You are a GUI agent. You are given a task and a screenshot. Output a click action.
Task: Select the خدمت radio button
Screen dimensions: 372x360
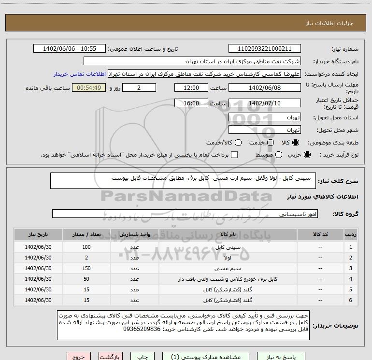pyautogui.click(x=271, y=143)
